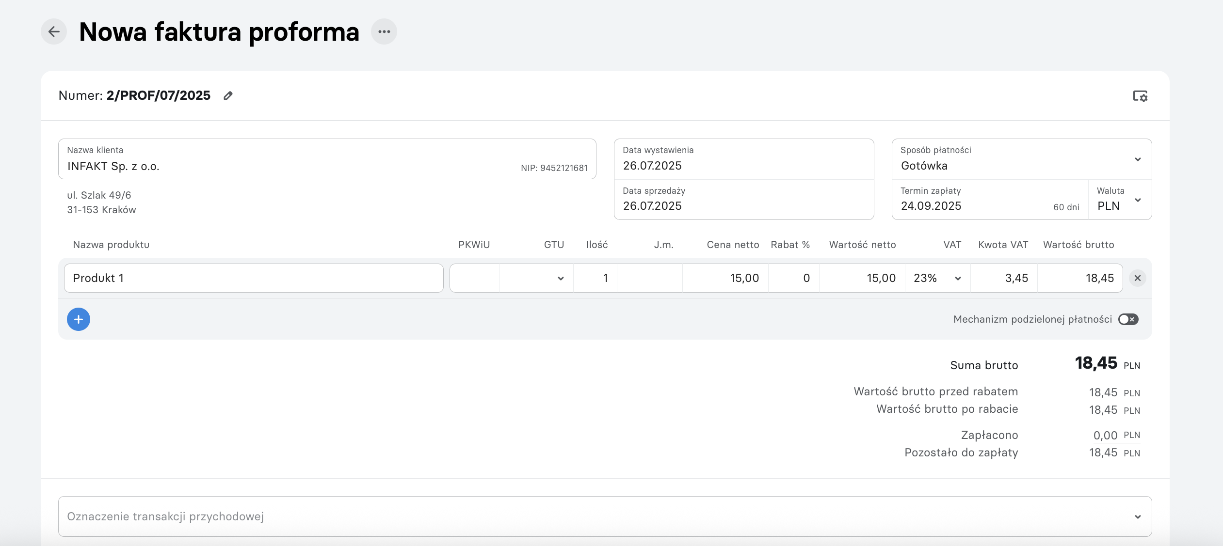This screenshot has width=1223, height=546.
Task: Change VAT rate 23% dropdown
Action: tap(937, 278)
